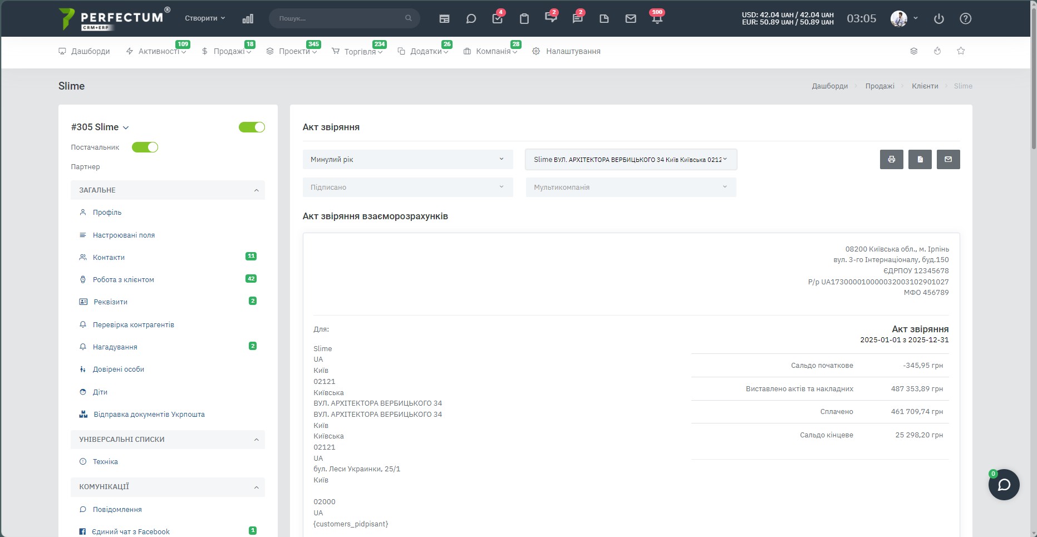This screenshot has height=537, width=1037.
Task: Go to Дашборди breadcrumb link
Action: coord(830,86)
